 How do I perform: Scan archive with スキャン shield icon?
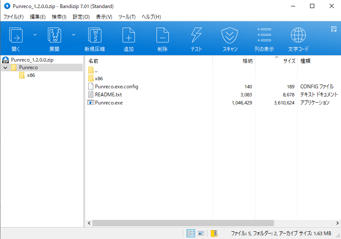[x=230, y=39]
